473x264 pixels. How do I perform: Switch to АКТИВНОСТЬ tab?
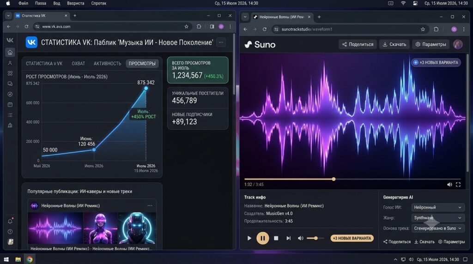[107, 64]
